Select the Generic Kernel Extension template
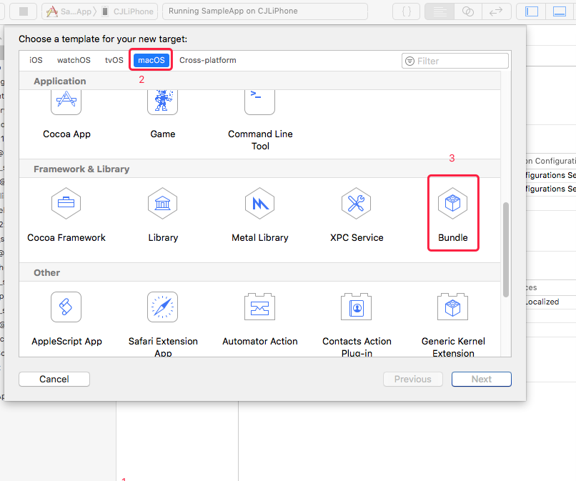The width and height of the screenshot is (576, 481). [x=453, y=323]
